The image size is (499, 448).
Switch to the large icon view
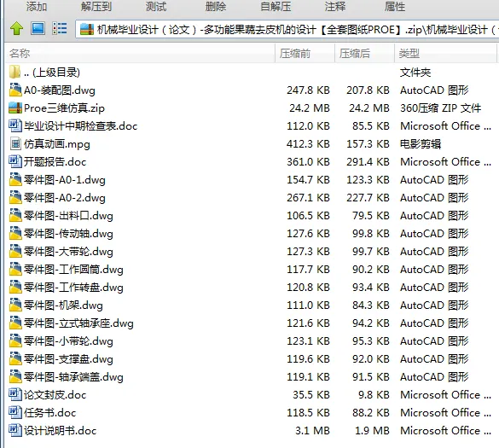point(38,28)
